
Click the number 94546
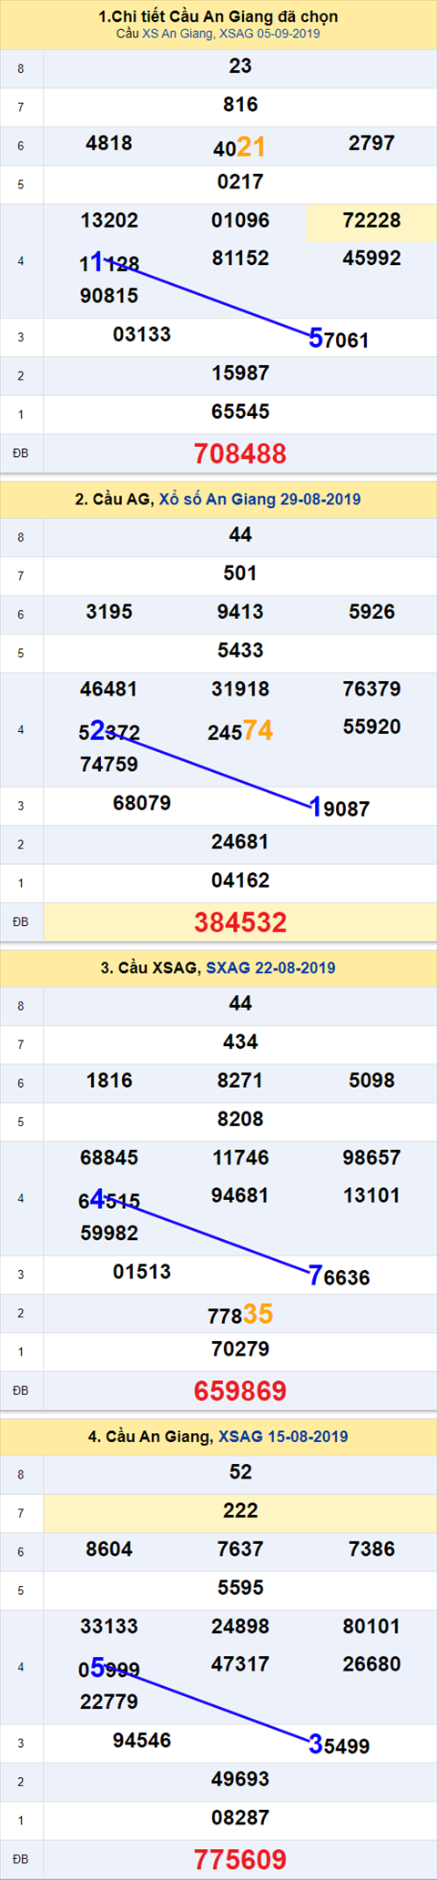point(142,1741)
